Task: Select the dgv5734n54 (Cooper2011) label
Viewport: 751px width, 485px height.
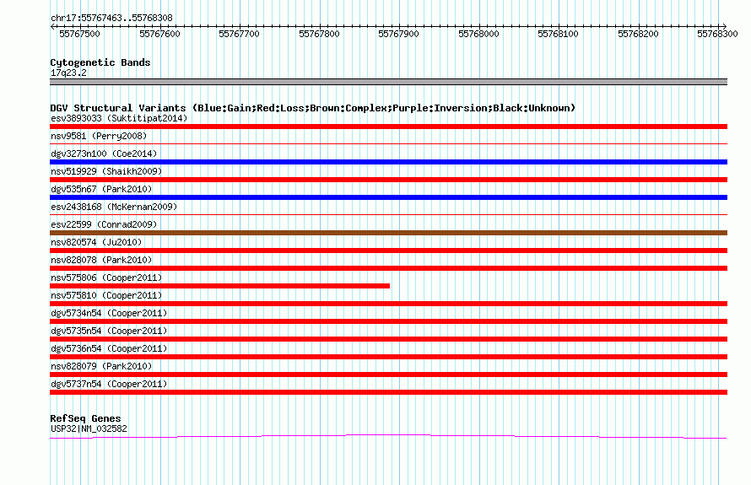Action: 109,313
